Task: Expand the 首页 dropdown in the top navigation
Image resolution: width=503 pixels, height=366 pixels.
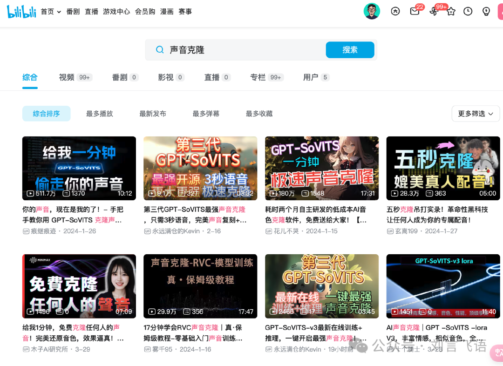Action: click(x=51, y=12)
